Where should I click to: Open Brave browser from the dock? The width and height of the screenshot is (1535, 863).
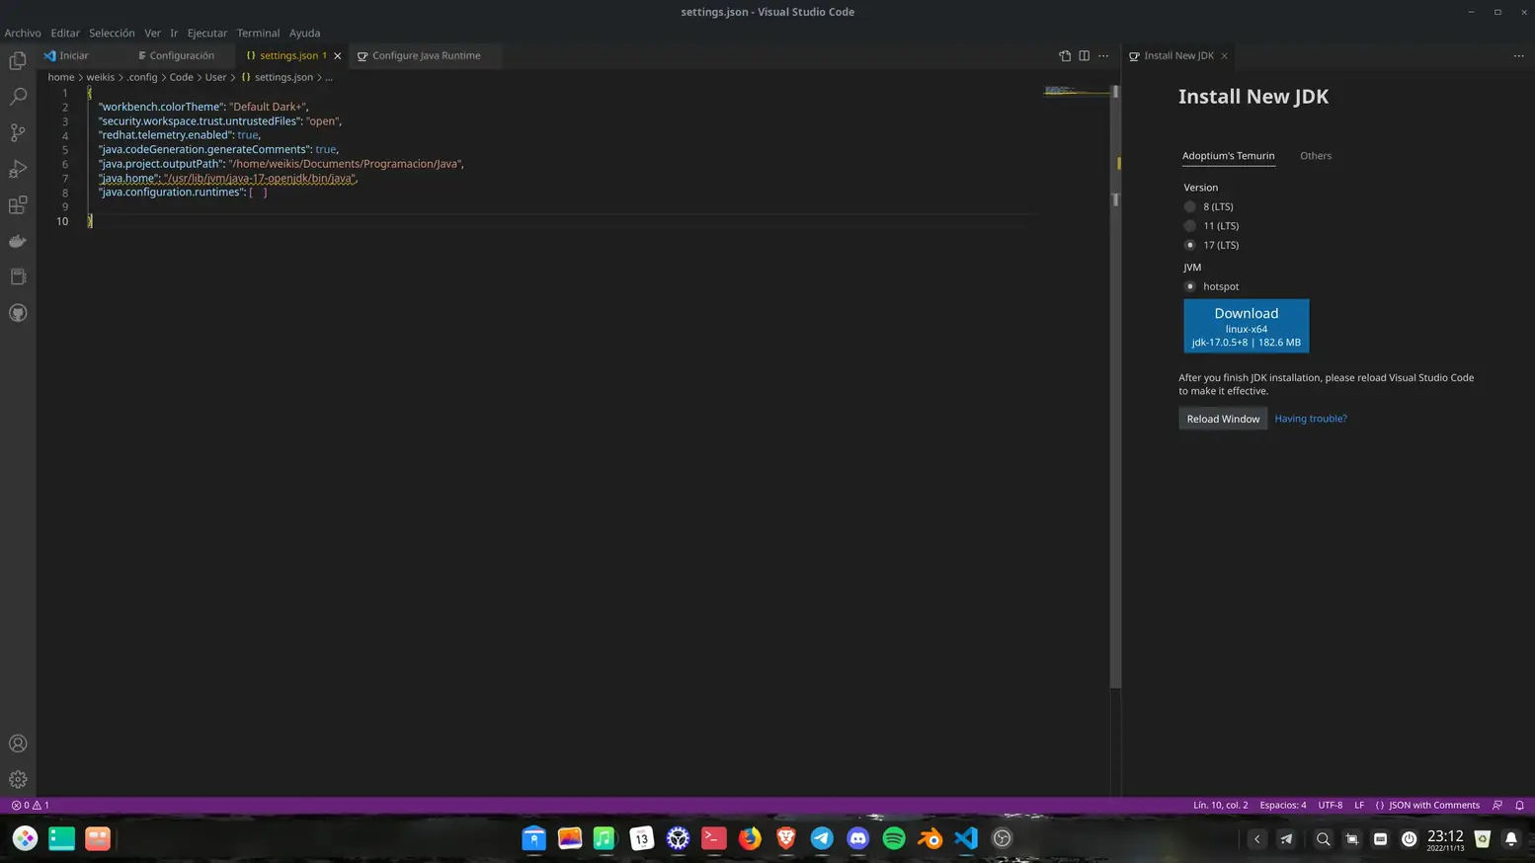click(x=786, y=838)
